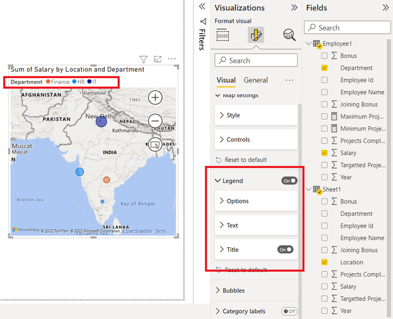The height and width of the screenshot is (319, 393).
Task: Check Employee Name under Sheet1
Action: pos(325,238)
